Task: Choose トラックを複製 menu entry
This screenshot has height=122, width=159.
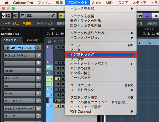Action: [101, 16]
